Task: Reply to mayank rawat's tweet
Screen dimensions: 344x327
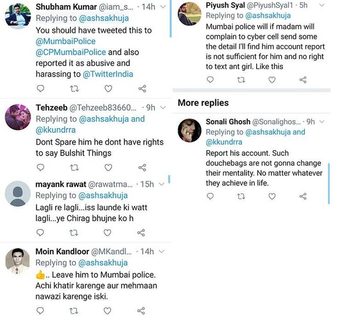Action: coord(40,233)
